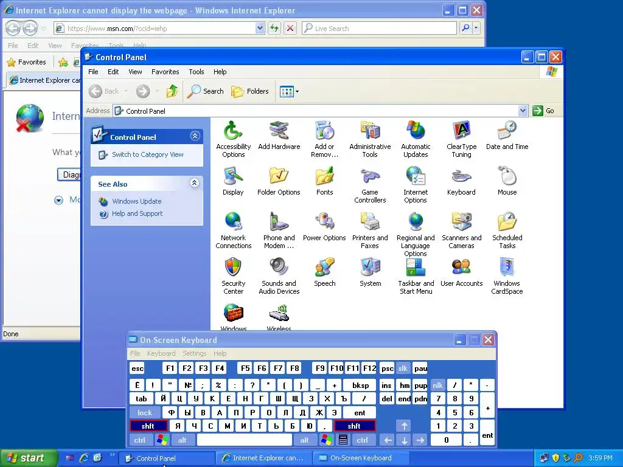Open the System applet
623x467 pixels.
tap(371, 273)
